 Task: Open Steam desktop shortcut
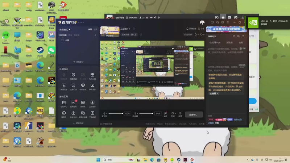coord(40,51)
